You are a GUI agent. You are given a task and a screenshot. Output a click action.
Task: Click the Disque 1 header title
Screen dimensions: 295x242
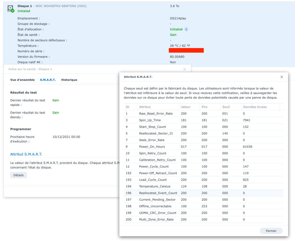tap(24, 6)
